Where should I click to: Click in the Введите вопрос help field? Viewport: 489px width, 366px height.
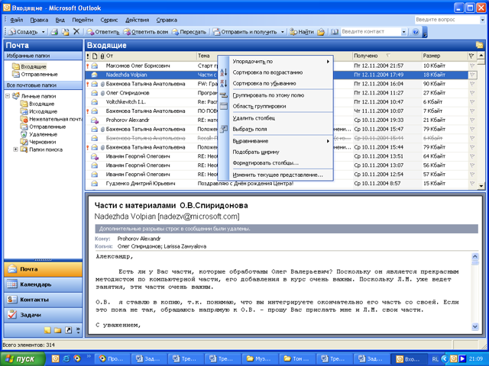(x=446, y=20)
